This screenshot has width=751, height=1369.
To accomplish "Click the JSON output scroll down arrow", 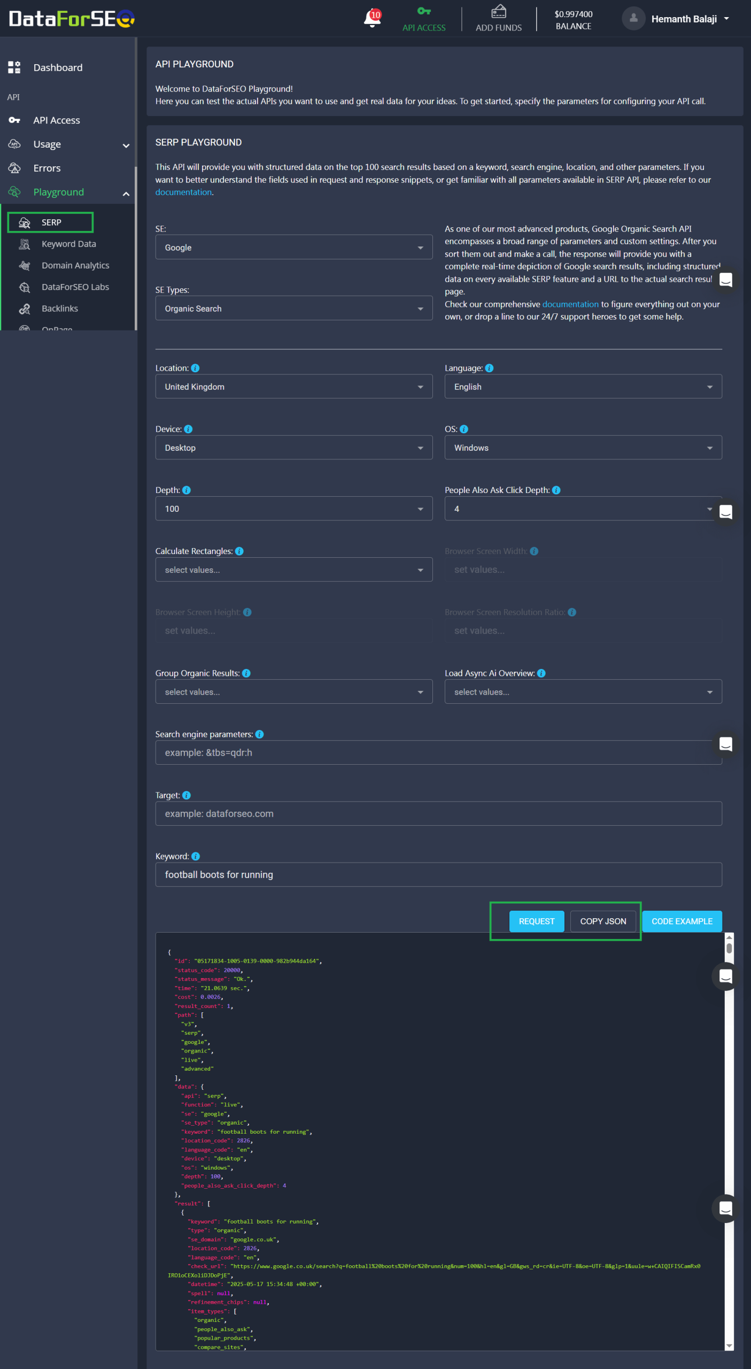I will (729, 1346).
